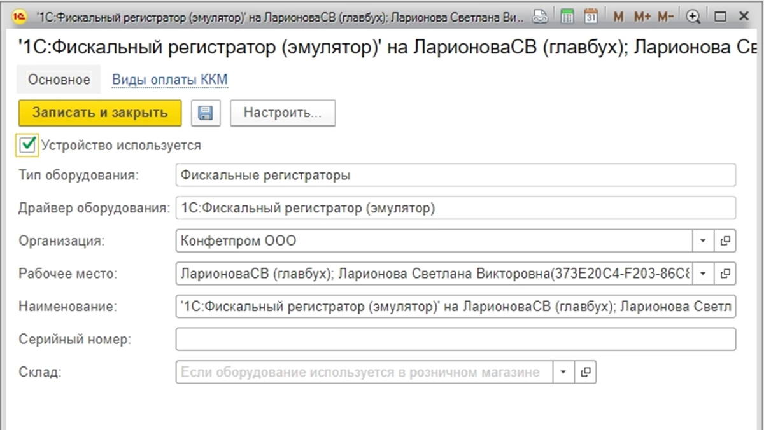Image resolution: width=764 pixels, height=430 pixels.
Task: Click the Драйвер оборудования field
Action: [x=456, y=208]
